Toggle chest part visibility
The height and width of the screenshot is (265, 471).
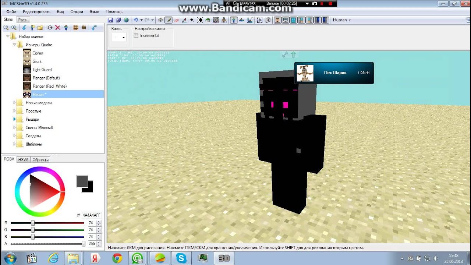(x=293, y=20)
